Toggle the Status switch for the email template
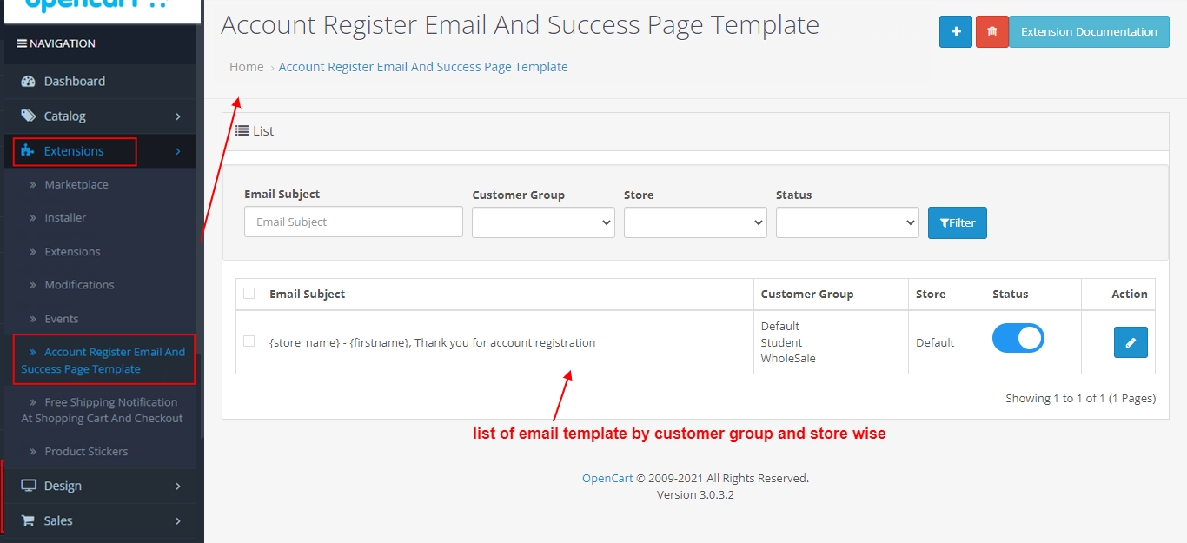 [1018, 339]
